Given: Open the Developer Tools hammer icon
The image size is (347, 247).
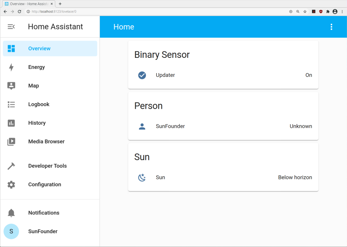Looking at the screenshot, I should pos(11,166).
